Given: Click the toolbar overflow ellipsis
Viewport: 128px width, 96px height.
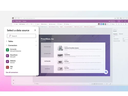Looking at the screenshot, I should 71,24.
